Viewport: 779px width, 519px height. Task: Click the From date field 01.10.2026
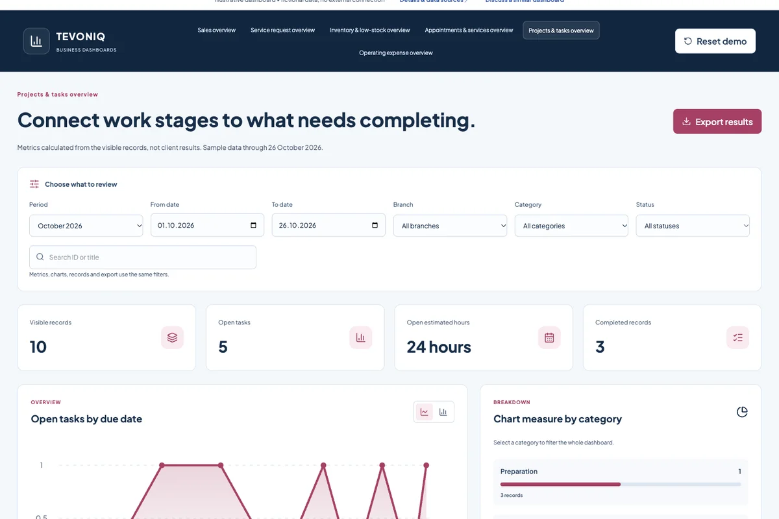tap(207, 225)
